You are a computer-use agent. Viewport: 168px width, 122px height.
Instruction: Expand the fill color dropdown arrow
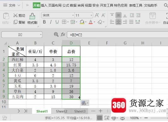[x=86, y=22]
